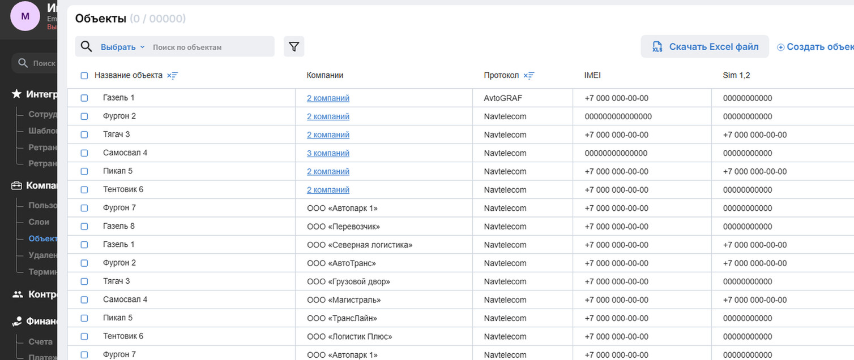Click the briefcase icon in the sidebar

pos(17,185)
